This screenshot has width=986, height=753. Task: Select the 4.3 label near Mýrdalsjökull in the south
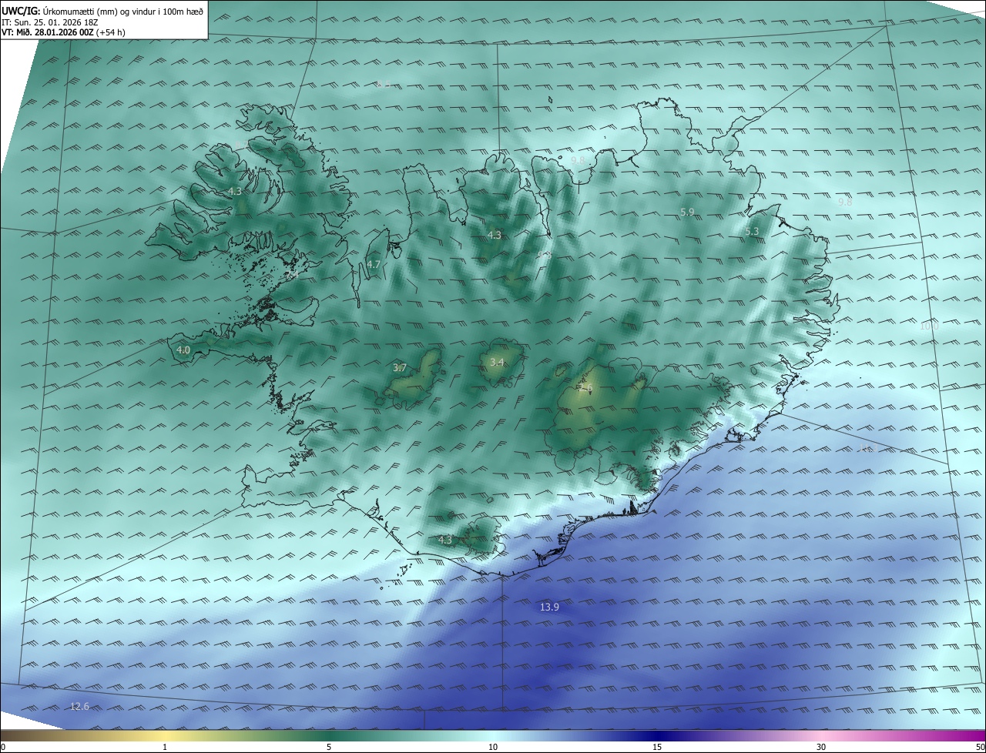445,540
